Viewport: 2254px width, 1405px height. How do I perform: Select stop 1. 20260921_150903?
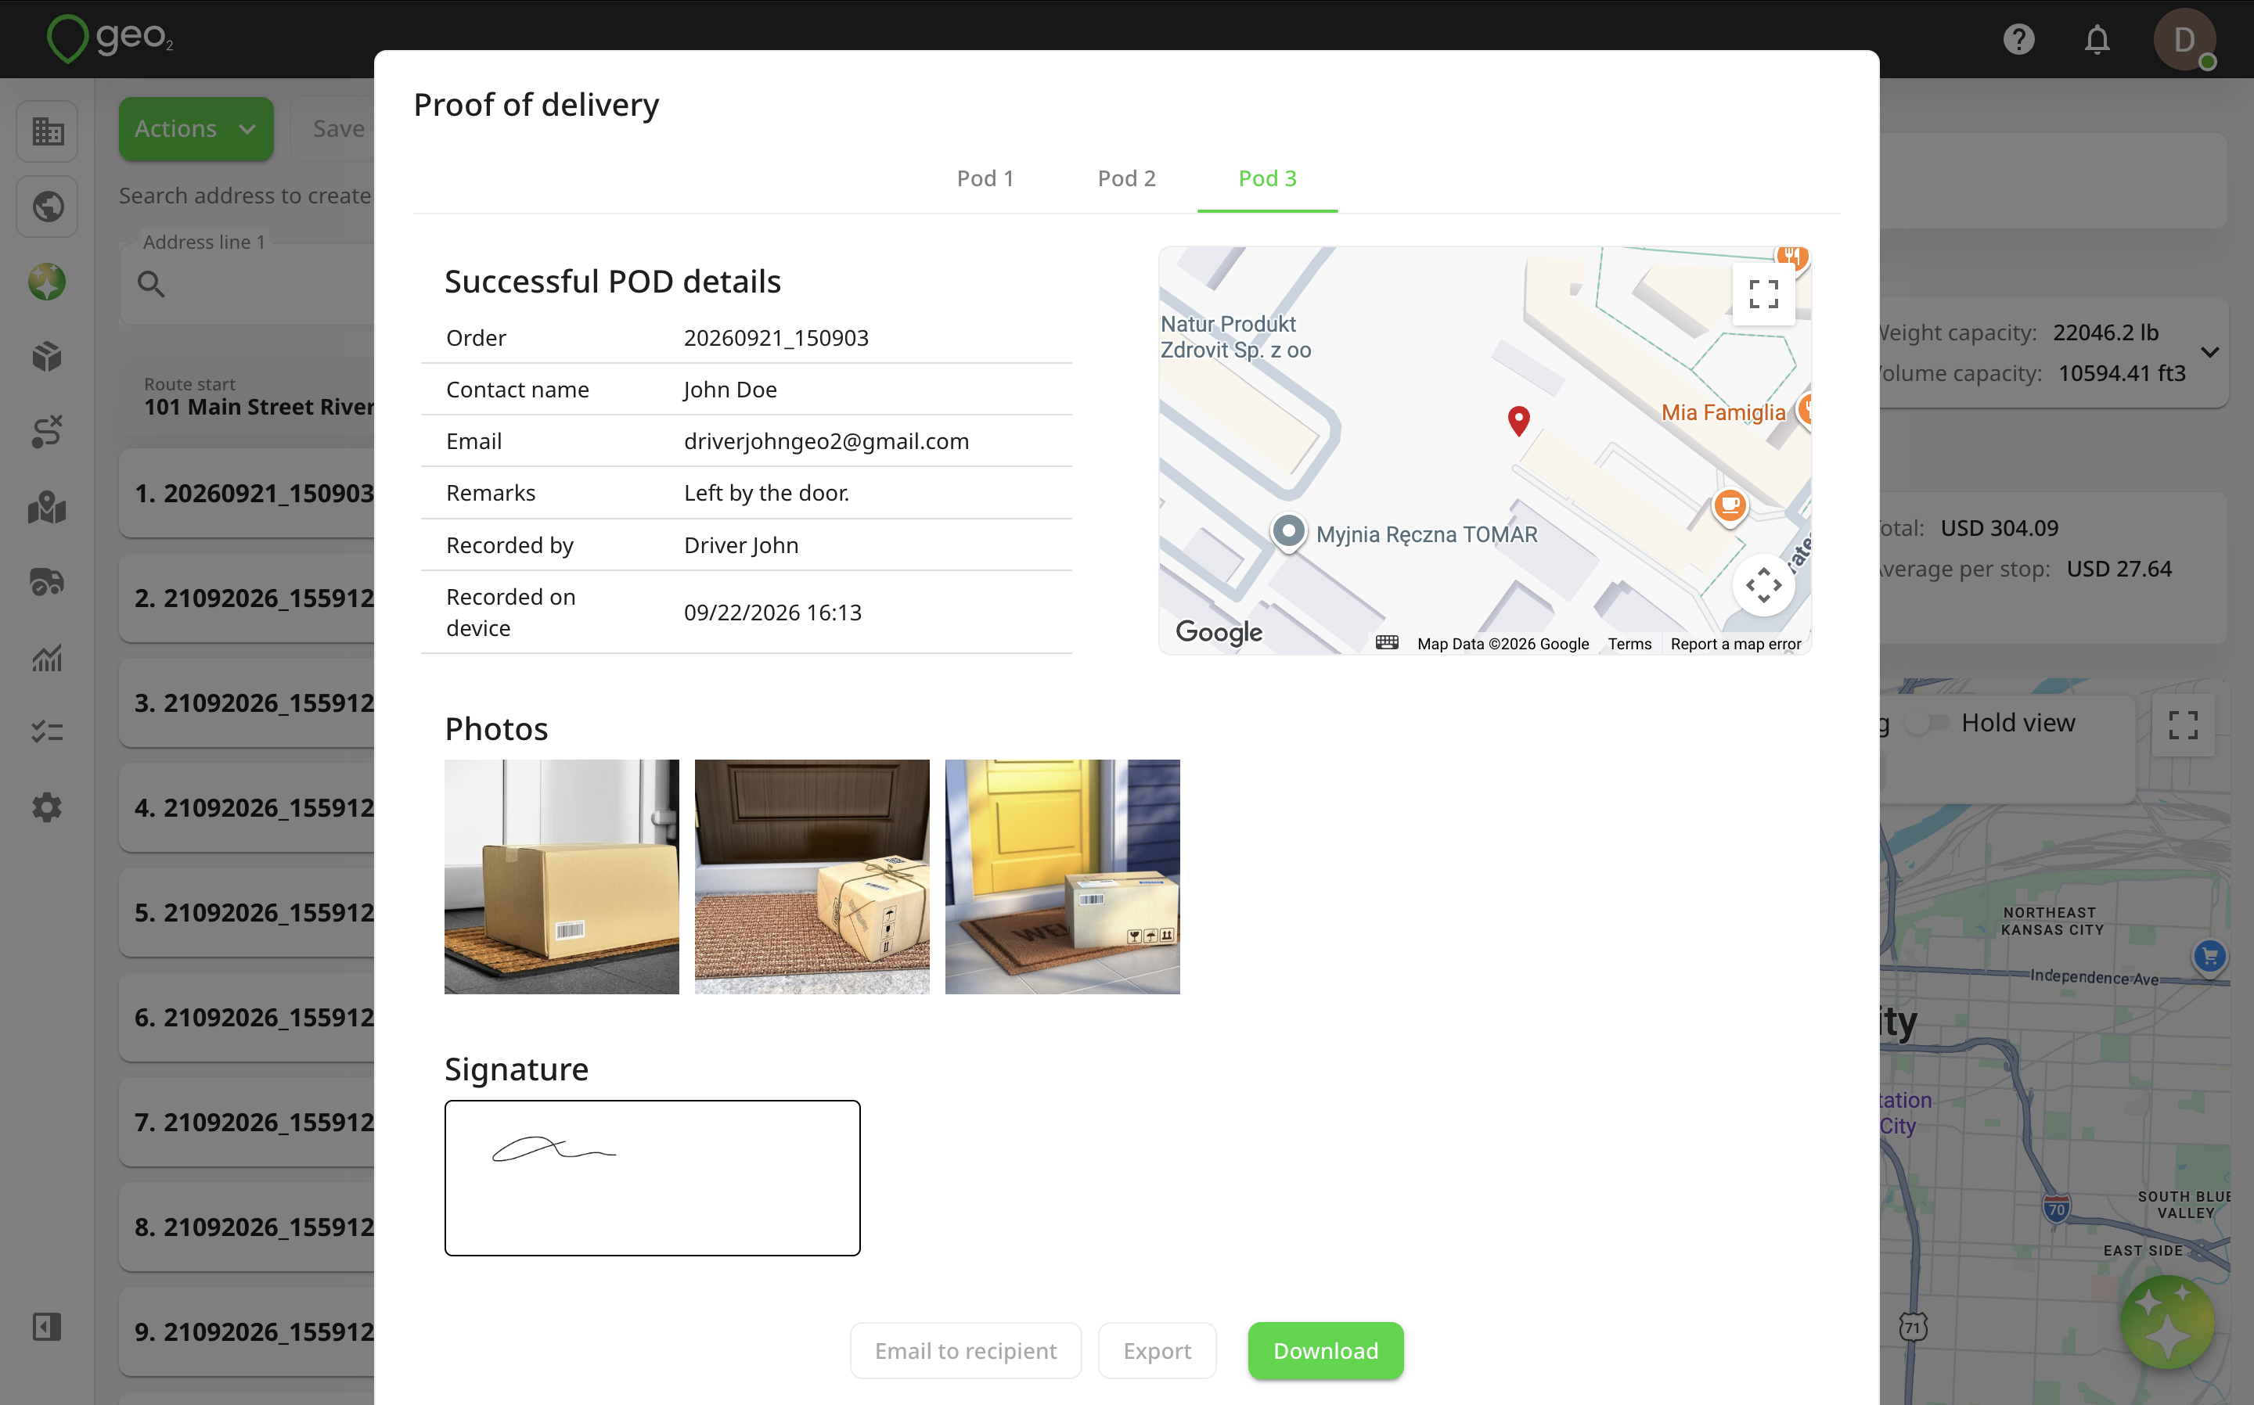click(x=247, y=493)
